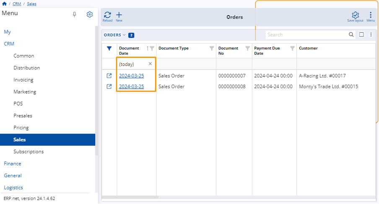Click payment due date for order 0000000007
This screenshot has width=379, height=204.
273,76
